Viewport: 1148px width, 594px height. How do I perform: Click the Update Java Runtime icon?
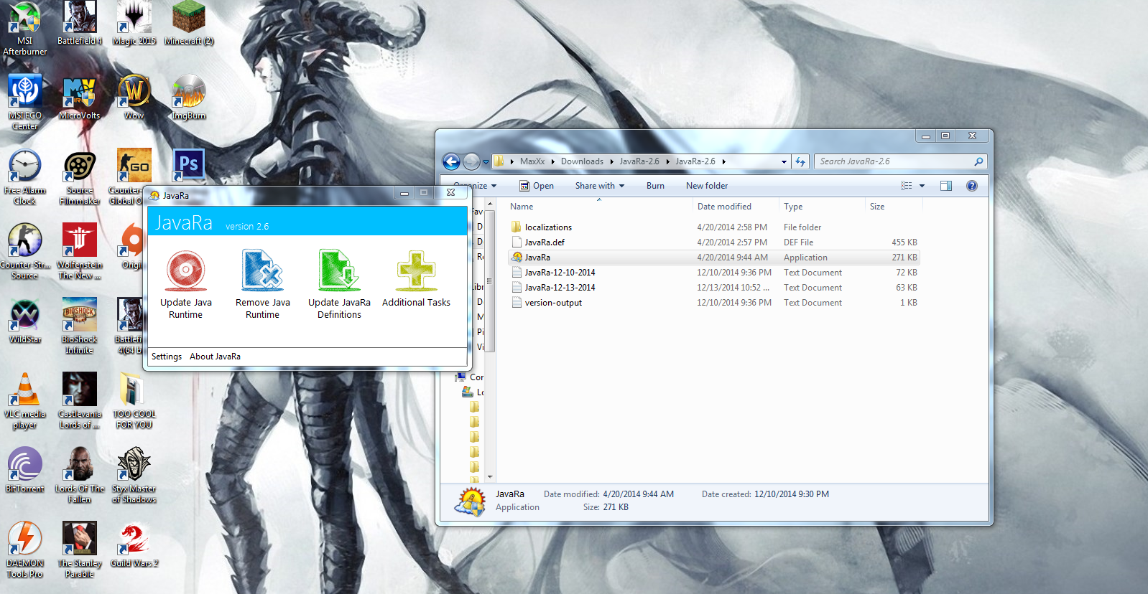(x=185, y=271)
